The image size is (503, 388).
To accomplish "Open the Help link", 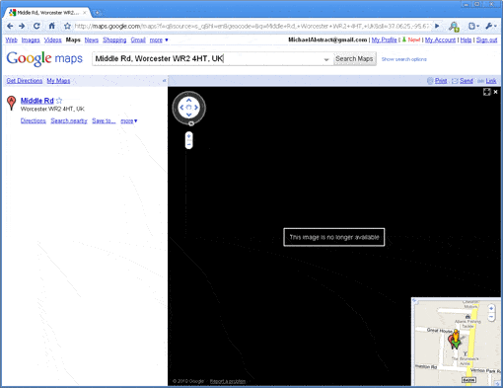I will click(466, 39).
